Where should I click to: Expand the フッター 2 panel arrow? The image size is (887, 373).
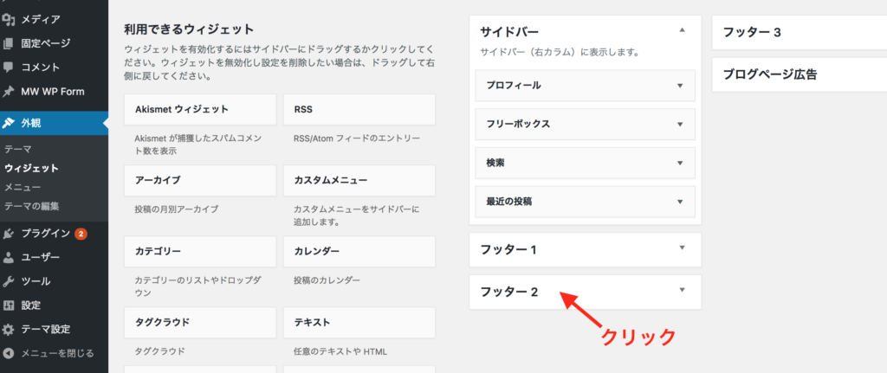pyautogui.click(x=682, y=291)
